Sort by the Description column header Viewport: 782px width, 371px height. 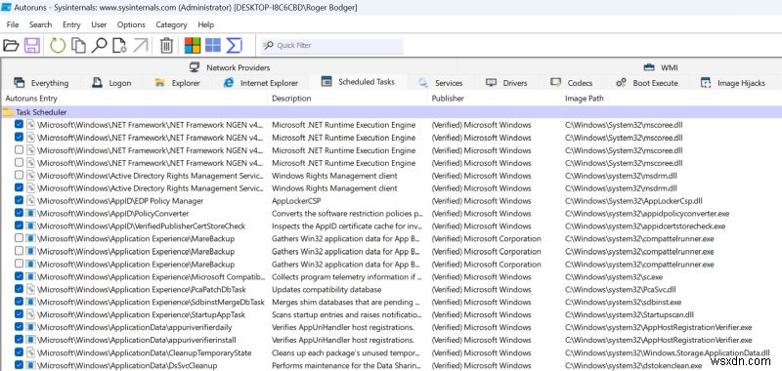(348, 98)
